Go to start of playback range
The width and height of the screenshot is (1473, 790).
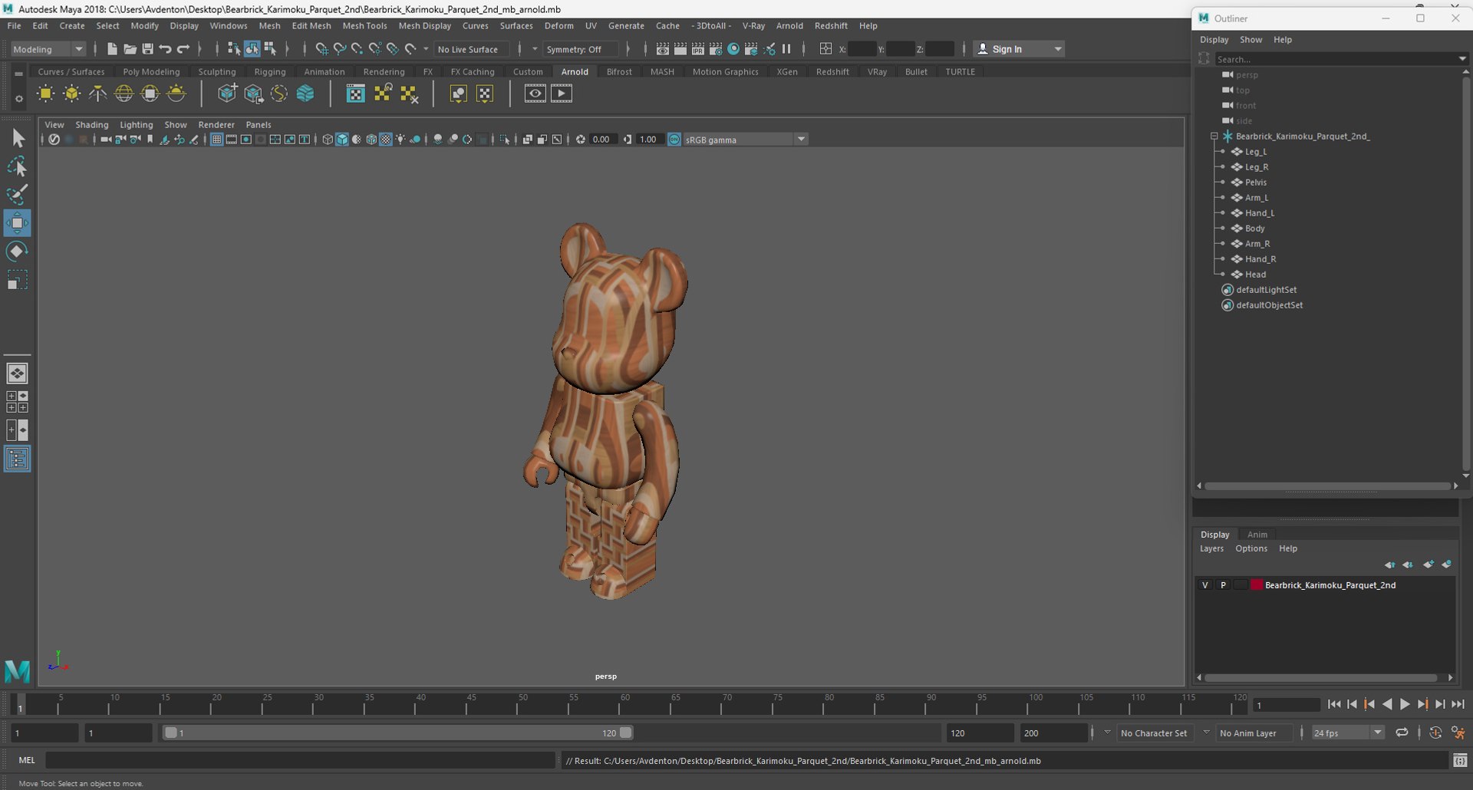(x=1334, y=704)
